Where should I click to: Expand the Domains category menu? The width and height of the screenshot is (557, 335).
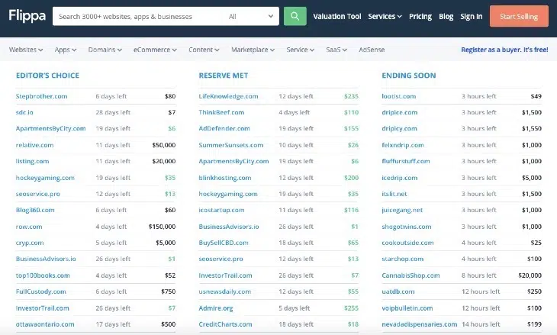coord(105,50)
